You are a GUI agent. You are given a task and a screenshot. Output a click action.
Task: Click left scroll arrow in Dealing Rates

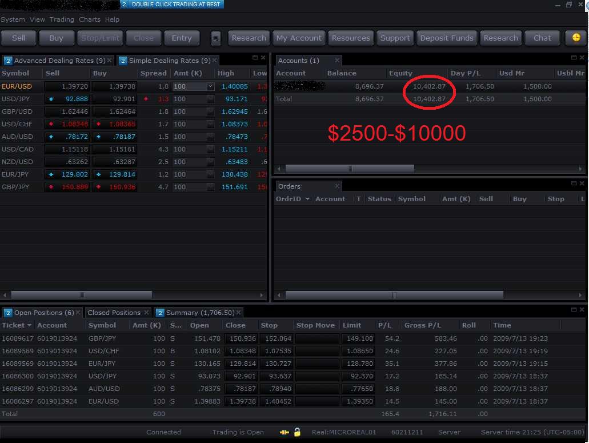click(x=5, y=295)
